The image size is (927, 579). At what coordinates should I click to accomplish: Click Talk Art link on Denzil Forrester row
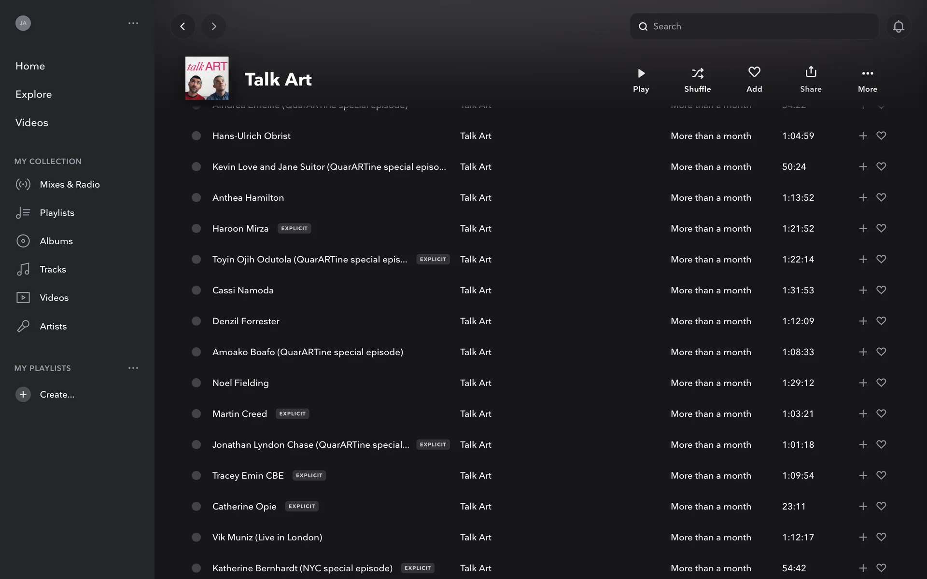476,321
